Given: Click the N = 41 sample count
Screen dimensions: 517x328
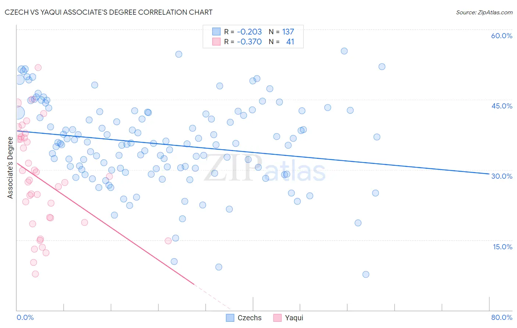Looking at the screenshot, I should click(281, 42).
